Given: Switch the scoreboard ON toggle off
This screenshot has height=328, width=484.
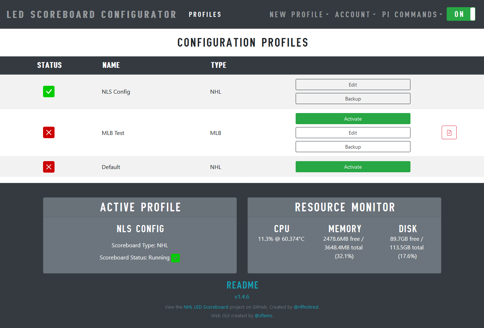Looking at the screenshot, I should (461, 14).
